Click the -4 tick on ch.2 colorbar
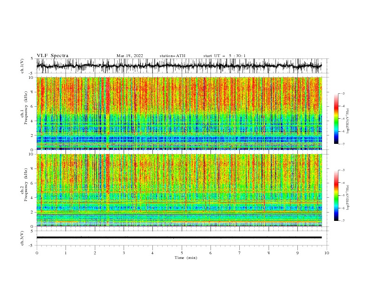Screen dimensions: 368x284 click(343, 183)
